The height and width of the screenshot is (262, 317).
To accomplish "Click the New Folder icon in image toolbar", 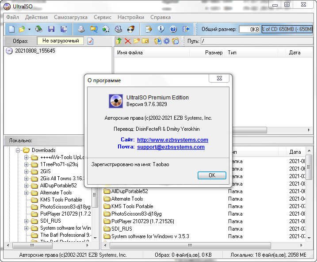I will (x=137, y=41).
